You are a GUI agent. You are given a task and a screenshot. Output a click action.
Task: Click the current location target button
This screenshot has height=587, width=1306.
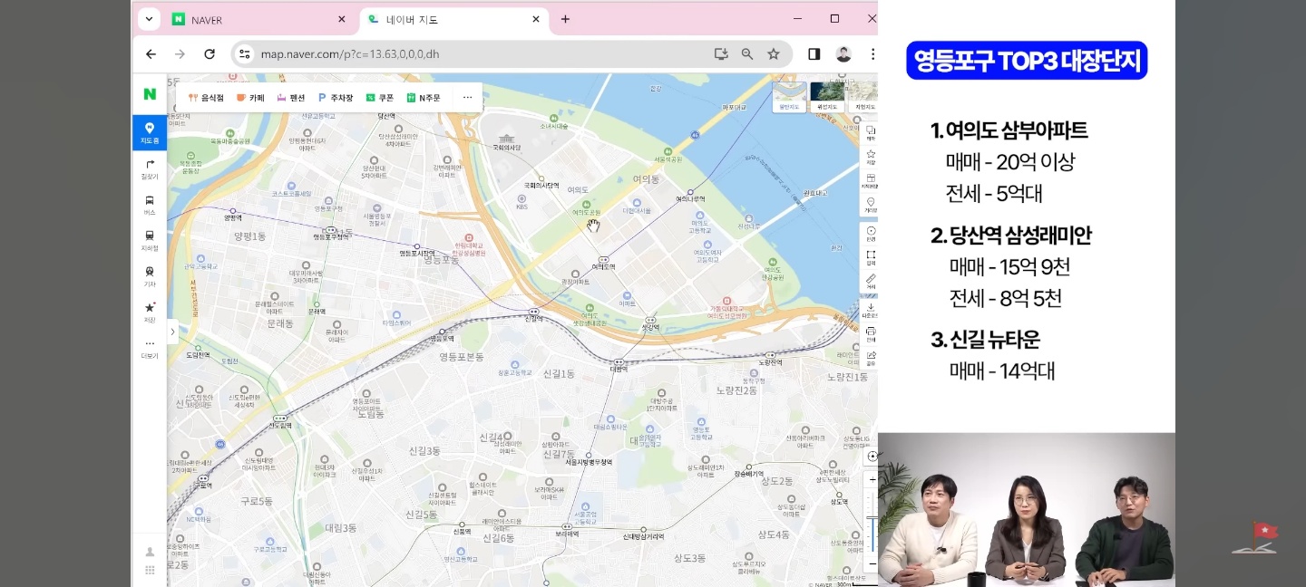click(872, 456)
